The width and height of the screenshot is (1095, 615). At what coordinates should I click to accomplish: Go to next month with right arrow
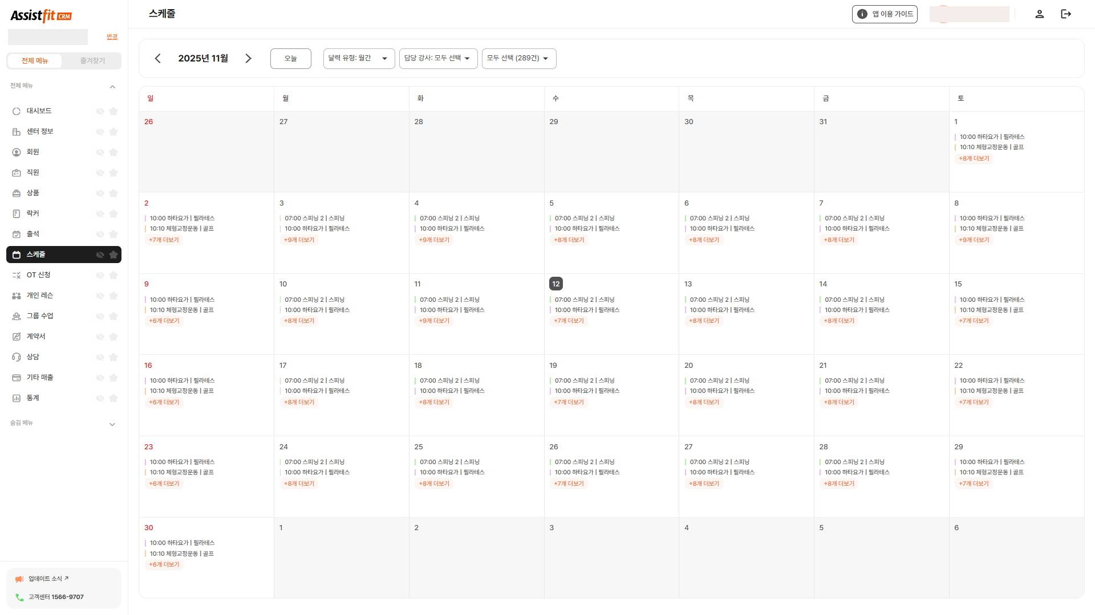(x=248, y=58)
